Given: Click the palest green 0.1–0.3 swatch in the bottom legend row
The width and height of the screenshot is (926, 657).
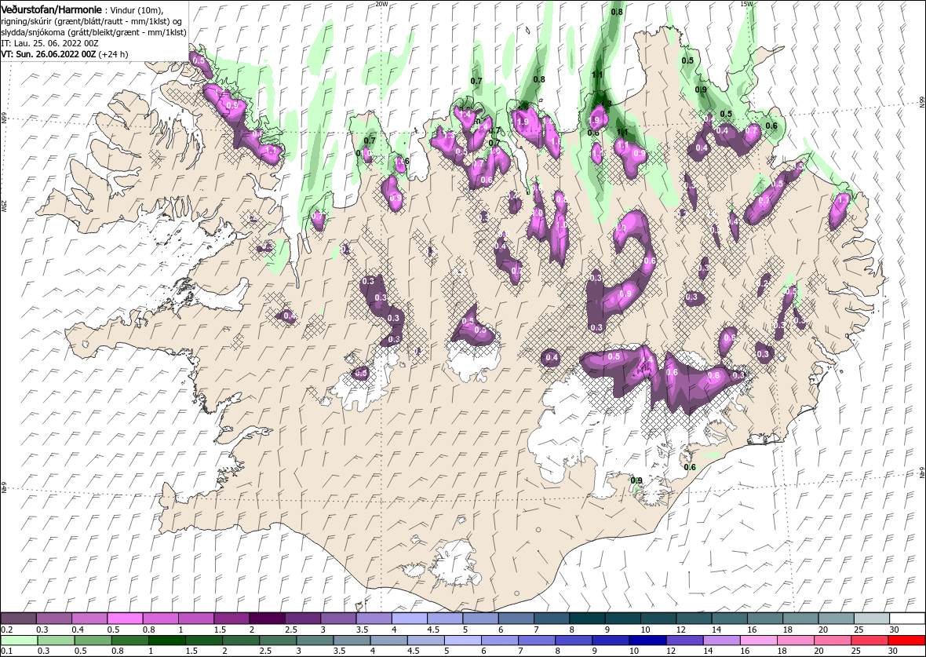Looking at the screenshot, I should pyautogui.click(x=19, y=641).
